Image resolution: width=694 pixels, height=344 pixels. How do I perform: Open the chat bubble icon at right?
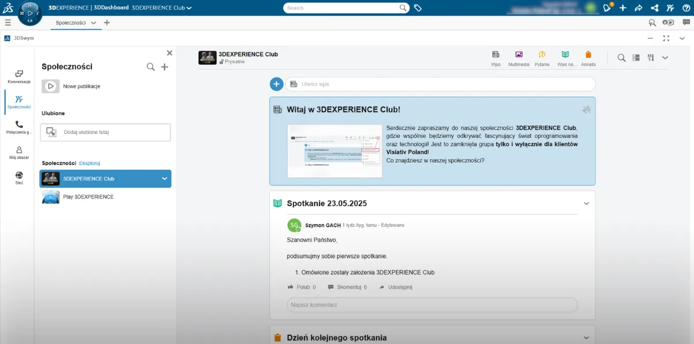pyautogui.click(x=685, y=23)
